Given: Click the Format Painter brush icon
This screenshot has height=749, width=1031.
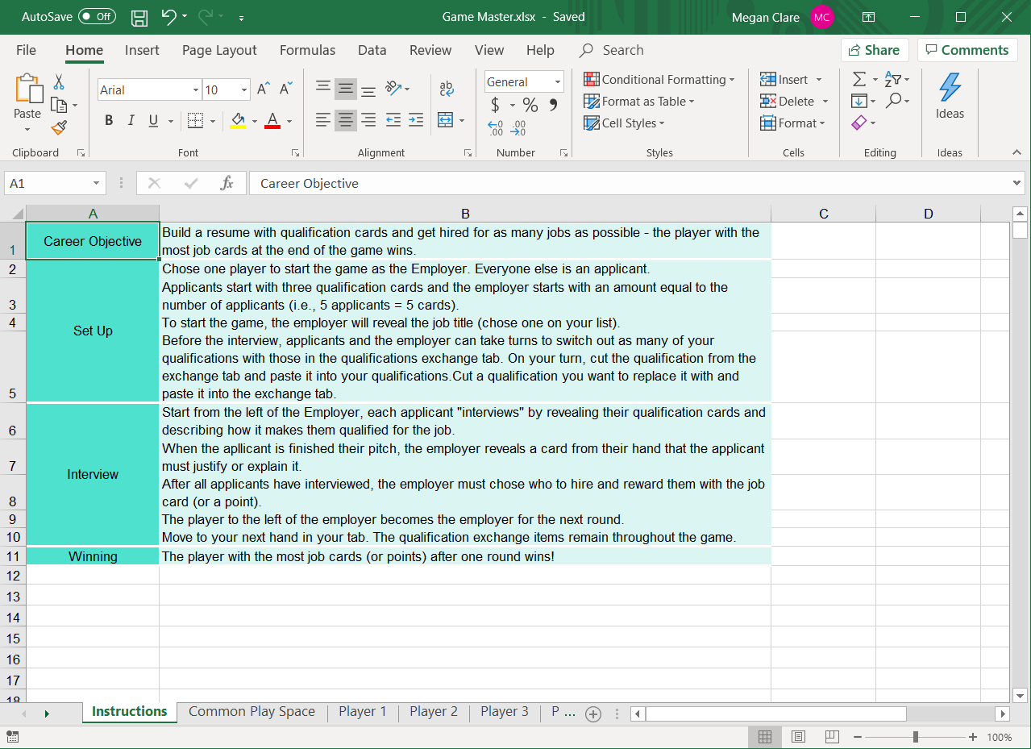Looking at the screenshot, I should (x=59, y=127).
